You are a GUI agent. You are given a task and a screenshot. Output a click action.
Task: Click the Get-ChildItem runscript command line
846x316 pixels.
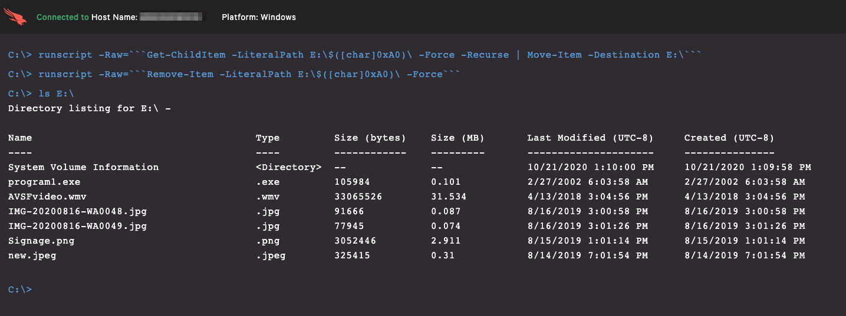tap(355, 55)
